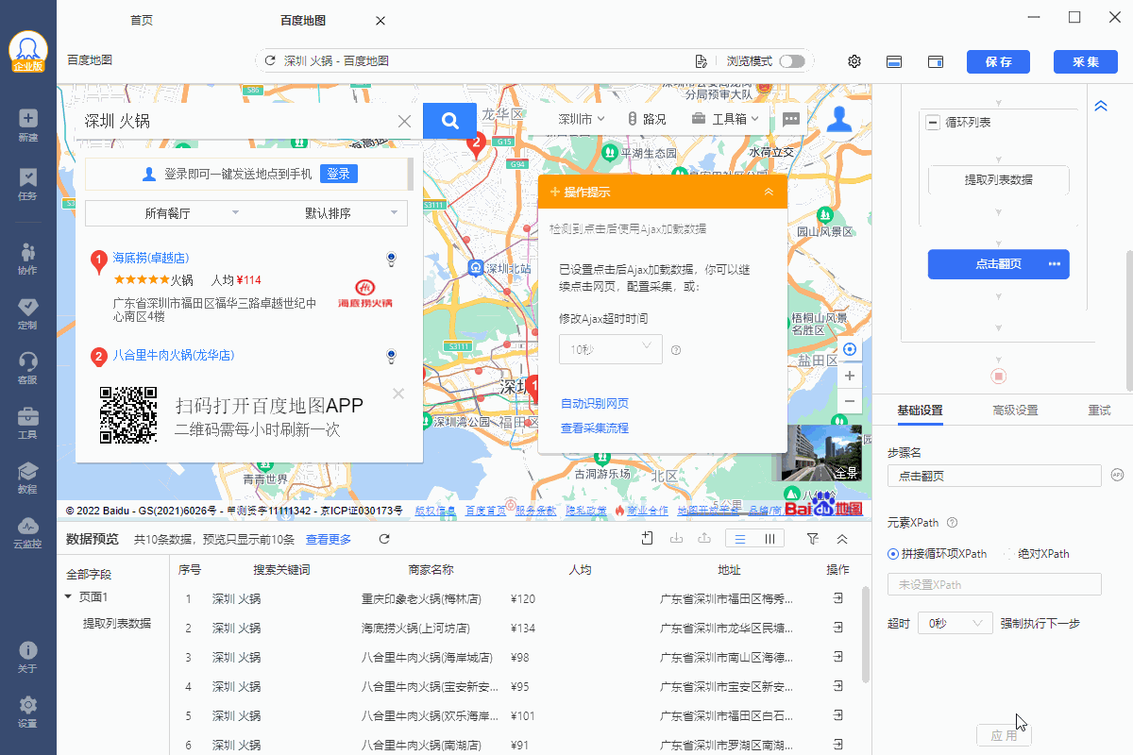Clear the 深圳 火锅 search box with the X icon
Screen dimensions: 1133x755
404,121
